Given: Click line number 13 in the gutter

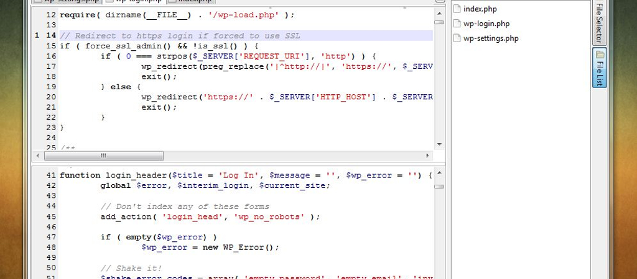Looking at the screenshot, I should (50, 25).
